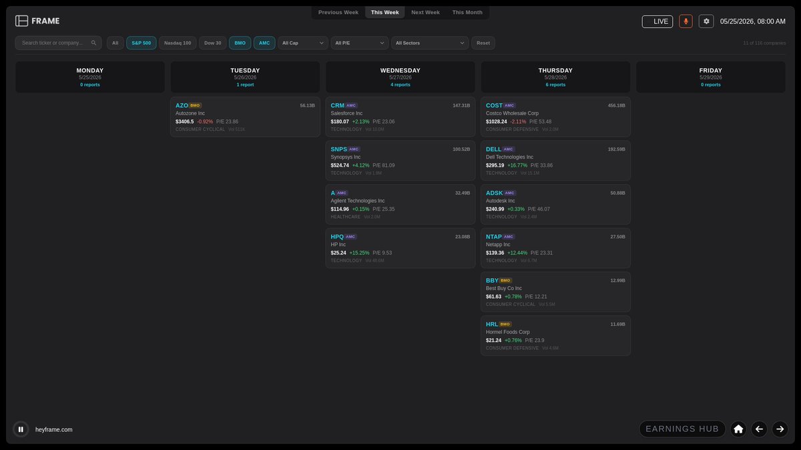Switch to Next Week tab
The image size is (801, 450).
tap(425, 13)
